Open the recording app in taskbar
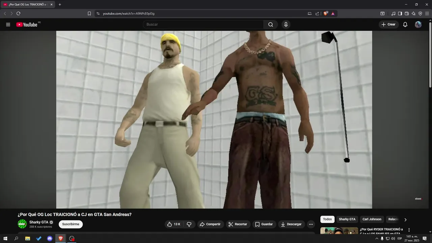The image size is (432, 243). tap(72, 239)
